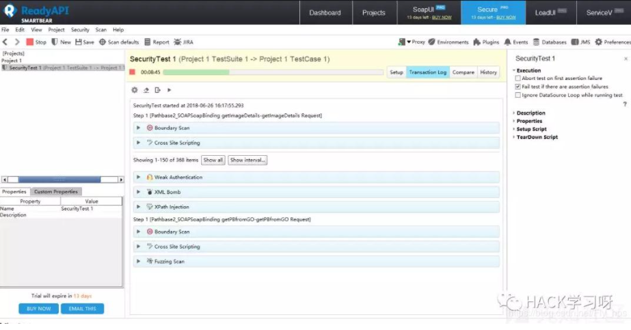Viewport: 631px width, 330px height.
Task: Click the help question mark in right panel
Action: tap(625, 104)
